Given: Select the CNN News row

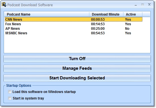Looking at the screenshot, I should coord(73,19).
